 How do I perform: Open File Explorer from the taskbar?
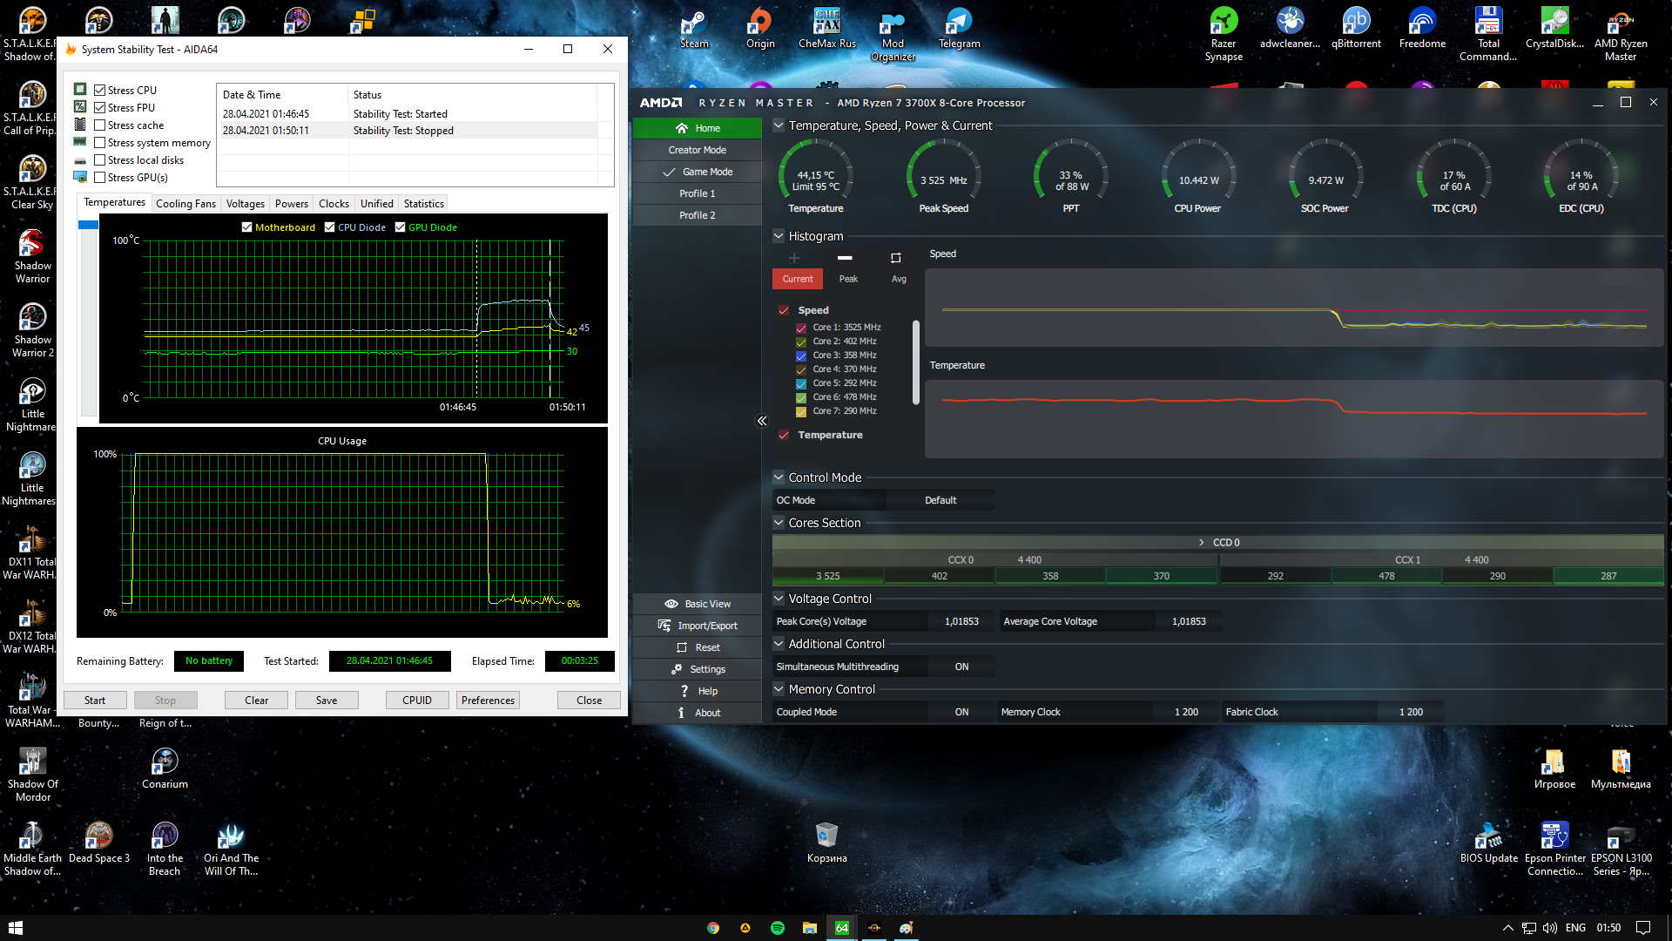click(x=810, y=928)
